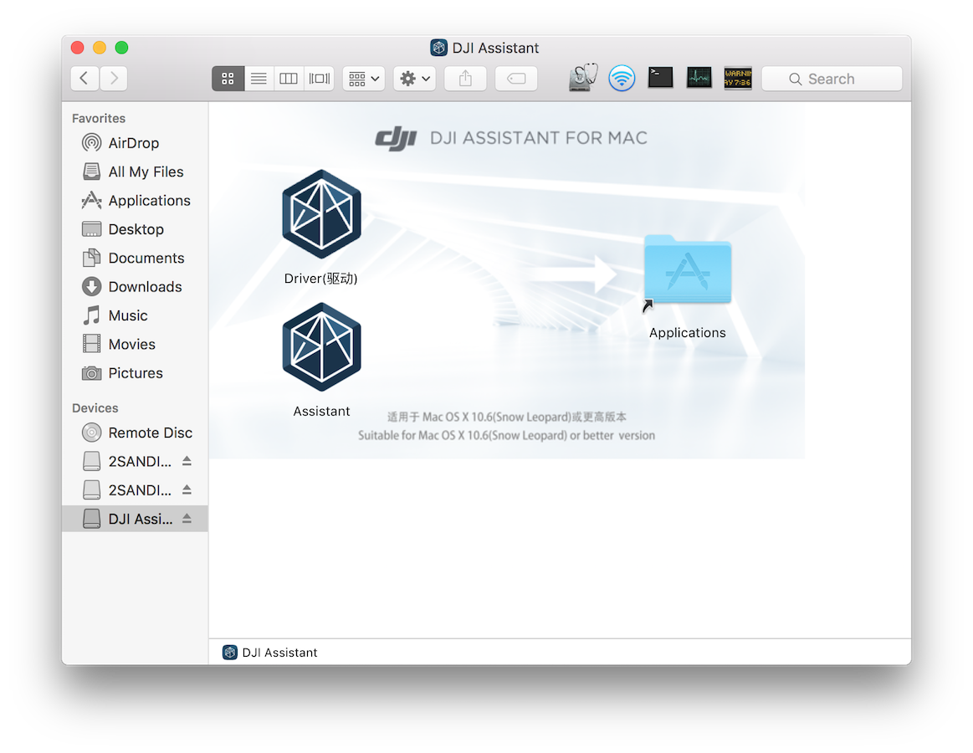Go forward with the right chevron button

[x=114, y=78]
